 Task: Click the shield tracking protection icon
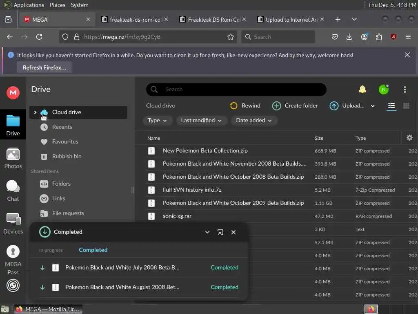pos(65,37)
